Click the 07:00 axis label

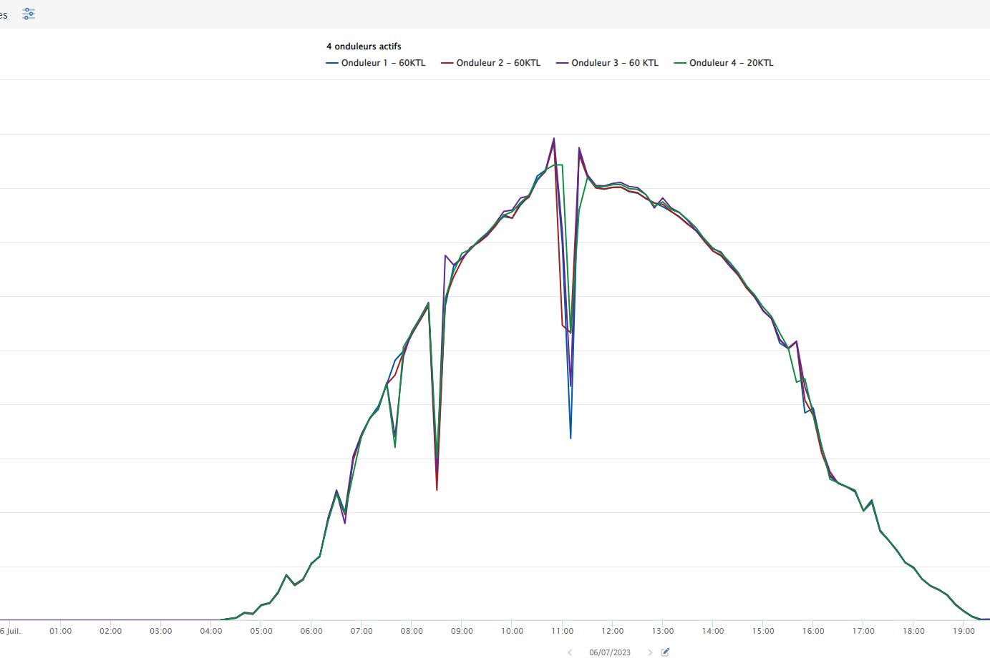(x=361, y=631)
